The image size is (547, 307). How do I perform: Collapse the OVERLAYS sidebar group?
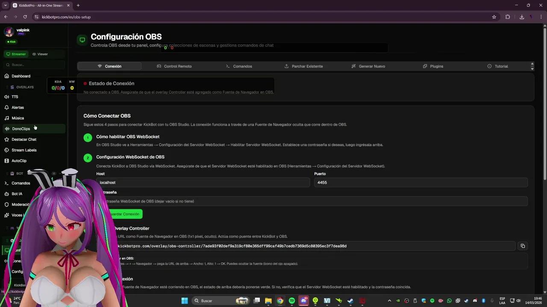[x=25, y=87]
